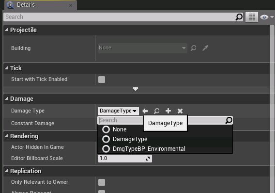Open the eye view options menu
Image resolution: width=275 pixels, height=193 pixels.
pos(264,17)
